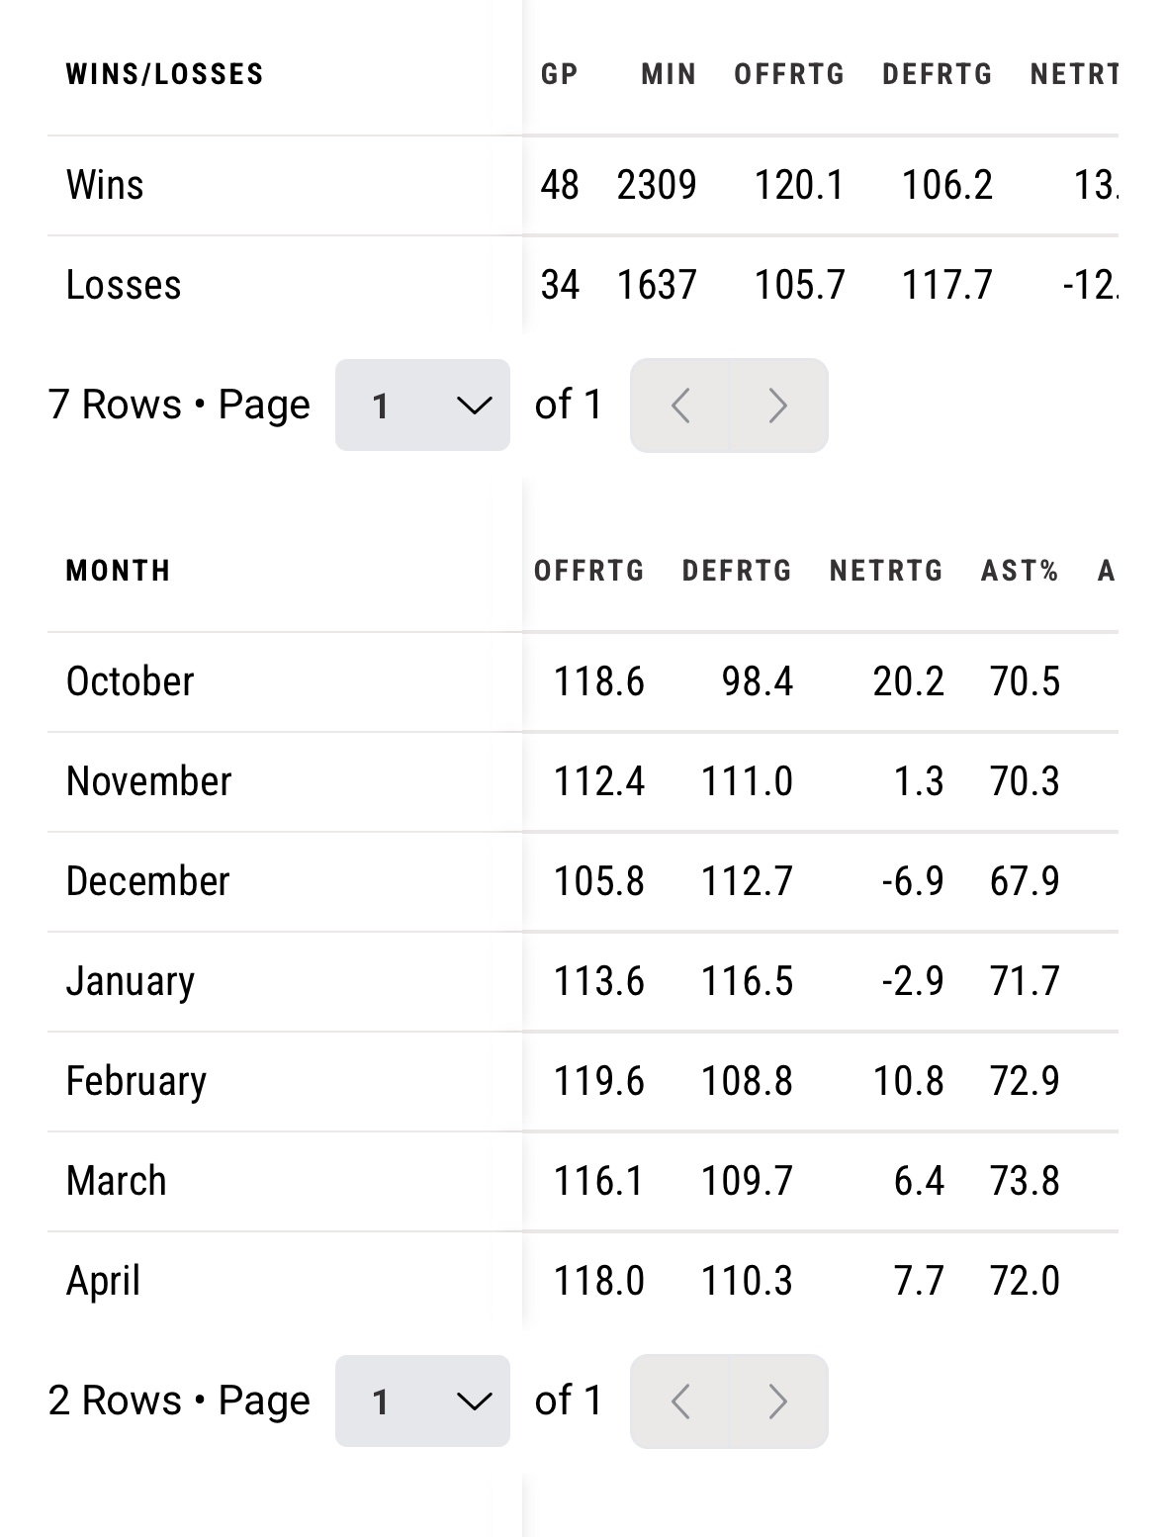Viewport: 1166px width, 1537px height.
Task: Go to next page in Wins/Losses pagination
Action: 778,406
